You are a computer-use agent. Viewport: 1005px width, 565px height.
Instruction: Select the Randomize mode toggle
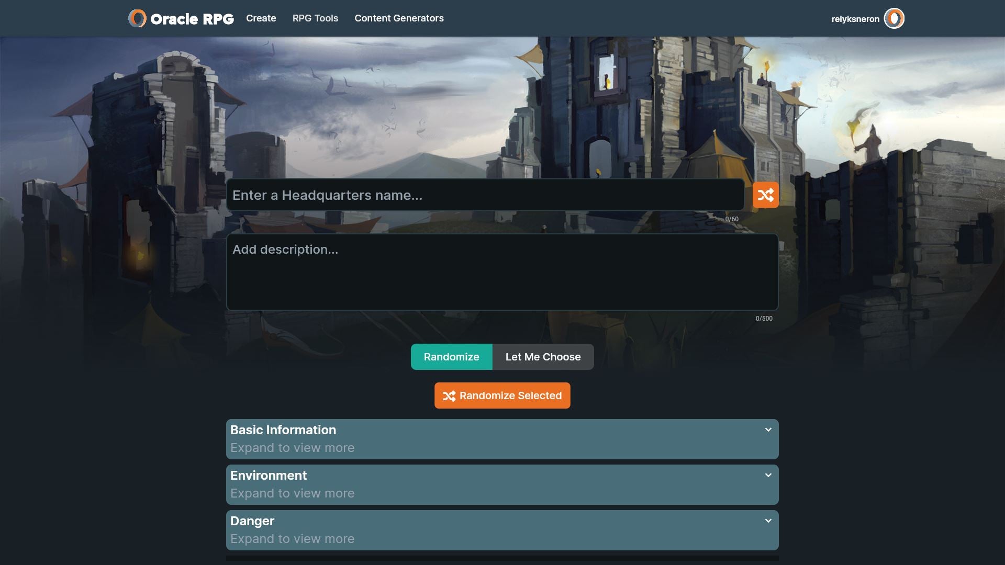[451, 357]
